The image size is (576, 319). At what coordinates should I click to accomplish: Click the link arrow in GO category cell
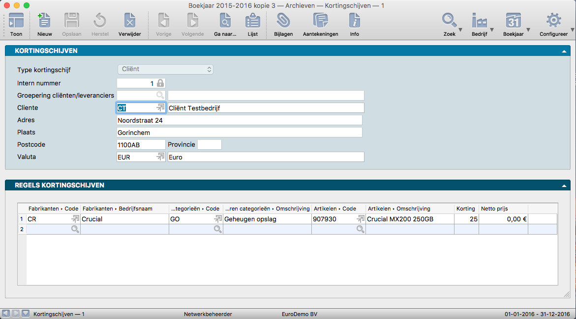tap(218, 219)
